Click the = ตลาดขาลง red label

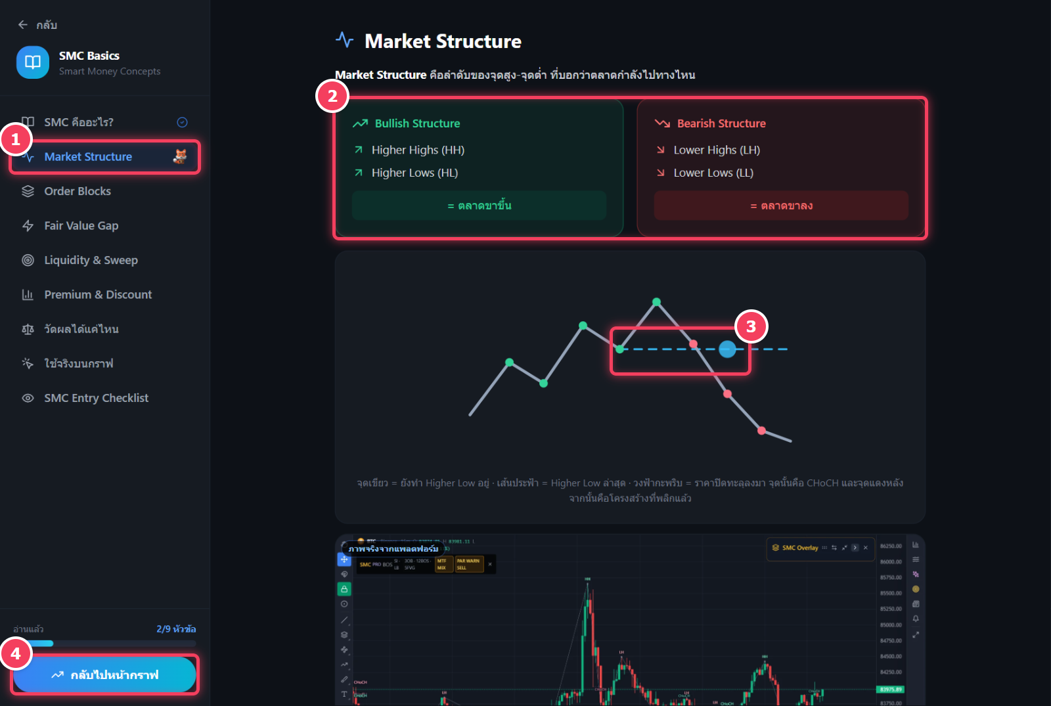click(781, 206)
